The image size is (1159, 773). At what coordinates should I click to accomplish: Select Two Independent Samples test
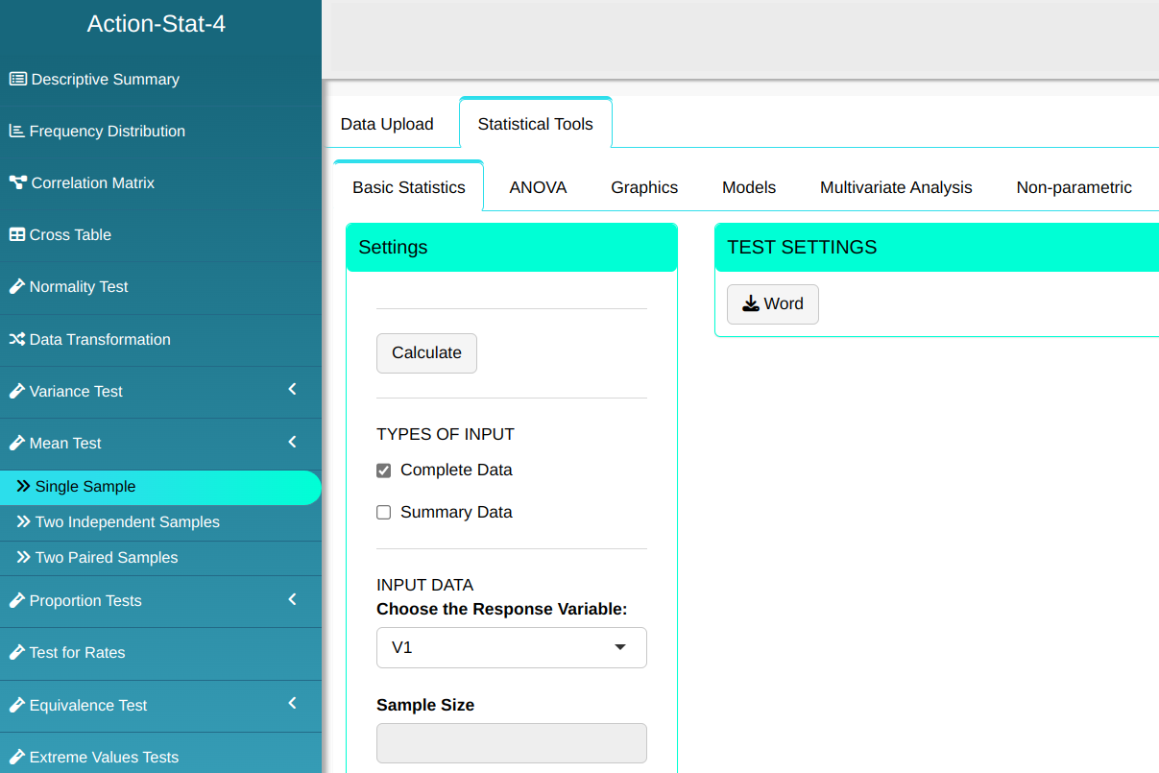click(x=127, y=522)
